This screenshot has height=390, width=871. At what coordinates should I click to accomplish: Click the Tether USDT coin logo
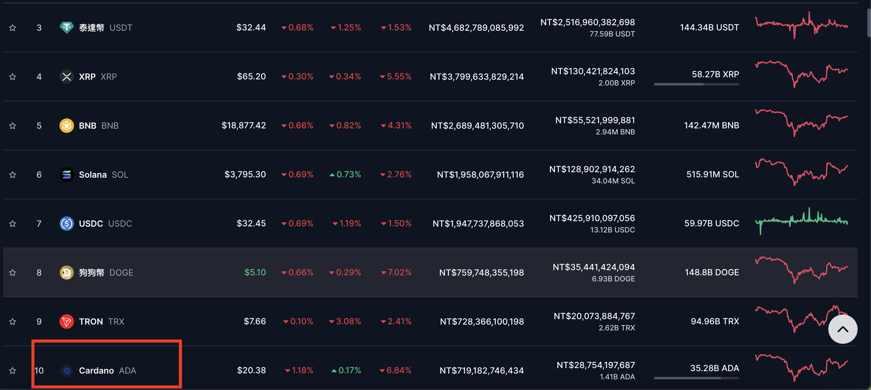pyautogui.click(x=67, y=27)
